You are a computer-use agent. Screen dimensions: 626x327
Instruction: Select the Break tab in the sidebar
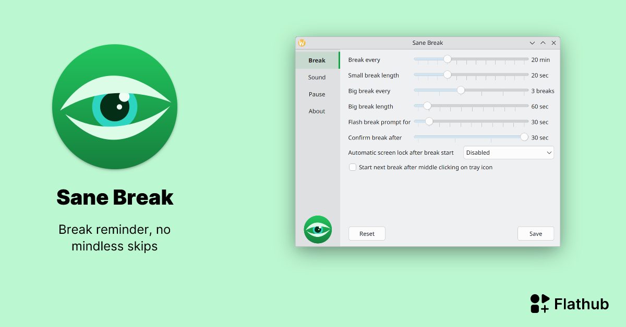pyautogui.click(x=317, y=60)
